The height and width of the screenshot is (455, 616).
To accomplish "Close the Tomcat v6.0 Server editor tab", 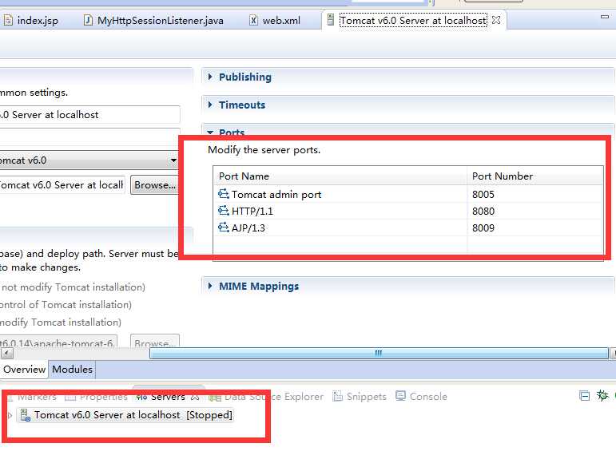I will [496, 20].
